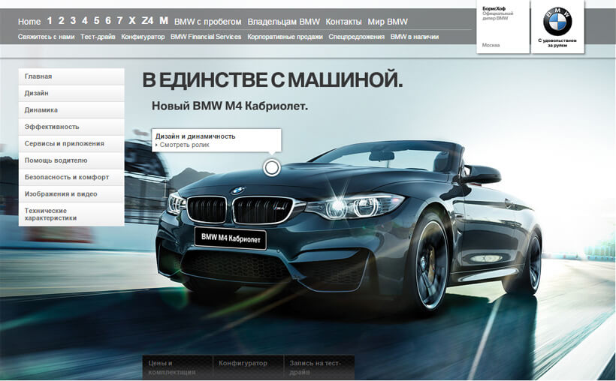Click the Цены и комплектация bottom button

click(x=177, y=367)
